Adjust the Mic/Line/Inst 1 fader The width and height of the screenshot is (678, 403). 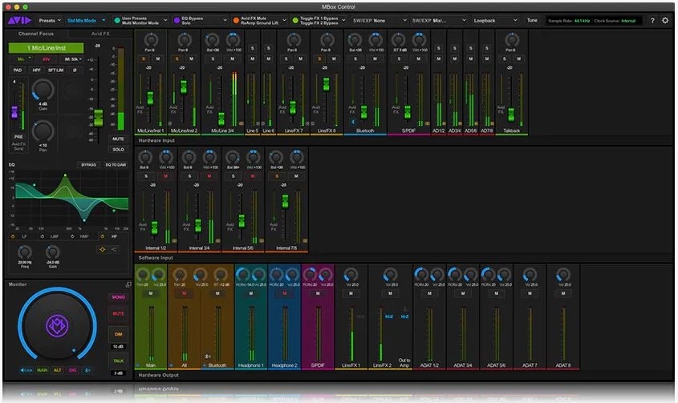(150, 98)
